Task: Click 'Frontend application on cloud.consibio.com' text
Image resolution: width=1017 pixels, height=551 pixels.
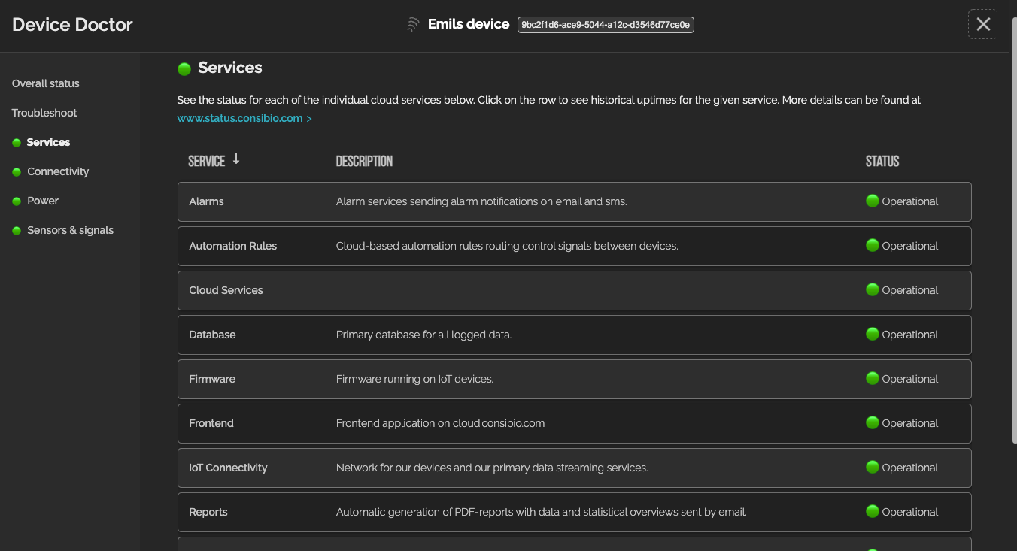Action: (440, 423)
